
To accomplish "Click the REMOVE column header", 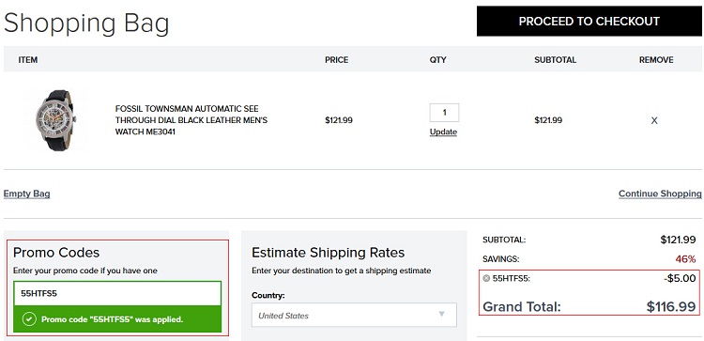I will pyautogui.click(x=656, y=60).
